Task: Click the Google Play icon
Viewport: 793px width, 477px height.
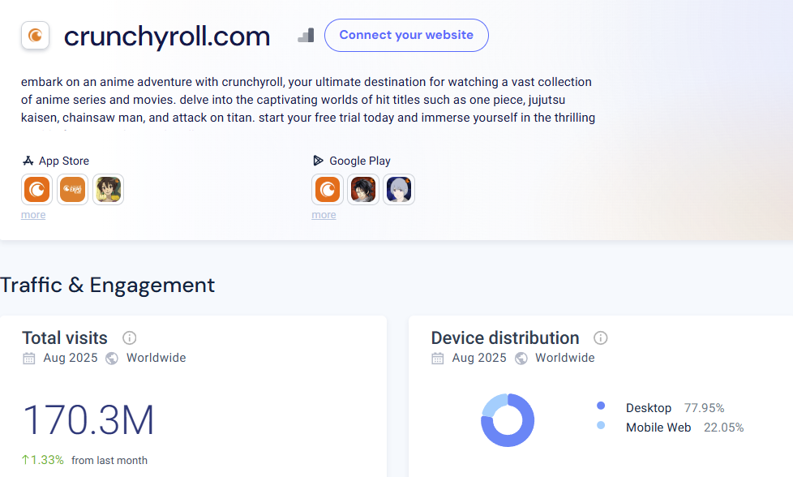Action: (318, 161)
